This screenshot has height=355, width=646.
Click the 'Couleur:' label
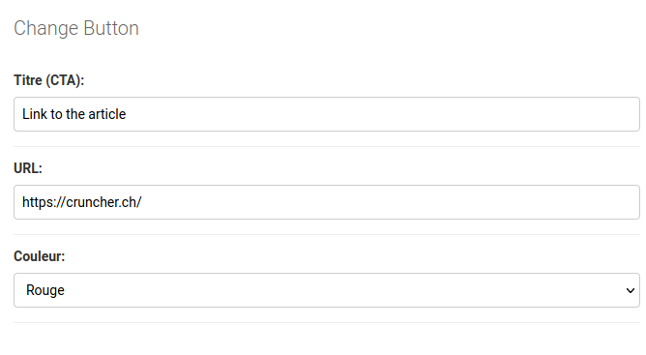pos(40,256)
